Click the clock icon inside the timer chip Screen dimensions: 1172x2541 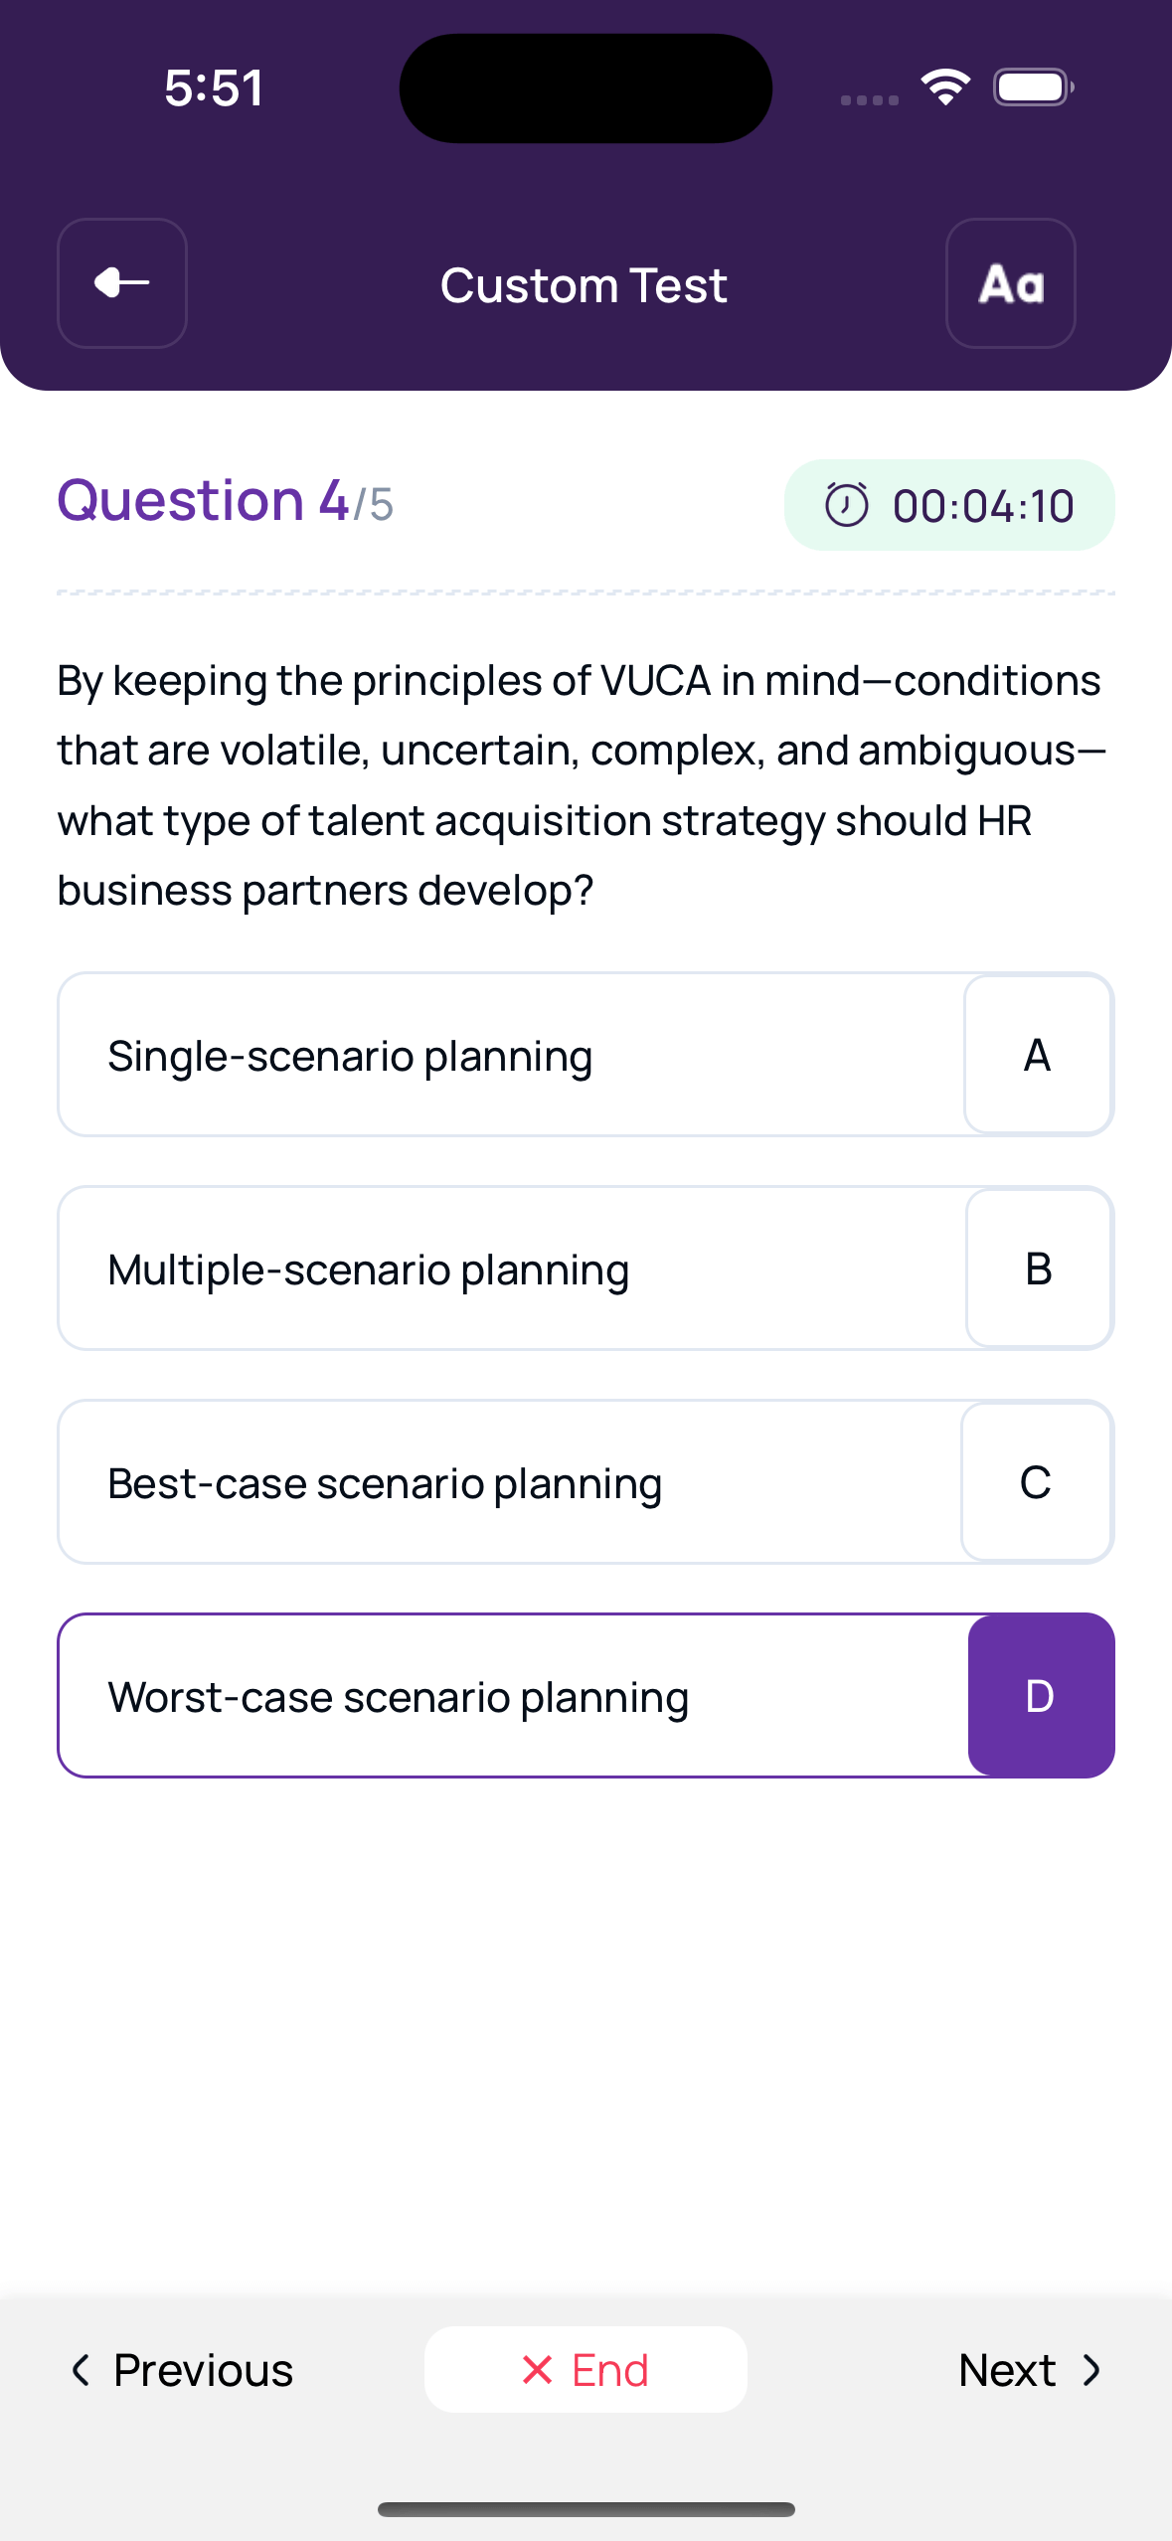pos(847,505)
